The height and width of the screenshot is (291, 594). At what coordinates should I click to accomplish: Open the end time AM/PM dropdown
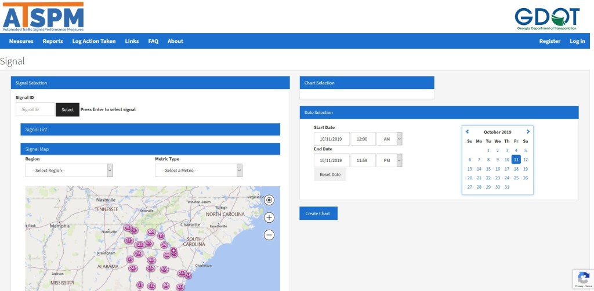(389, 160)
